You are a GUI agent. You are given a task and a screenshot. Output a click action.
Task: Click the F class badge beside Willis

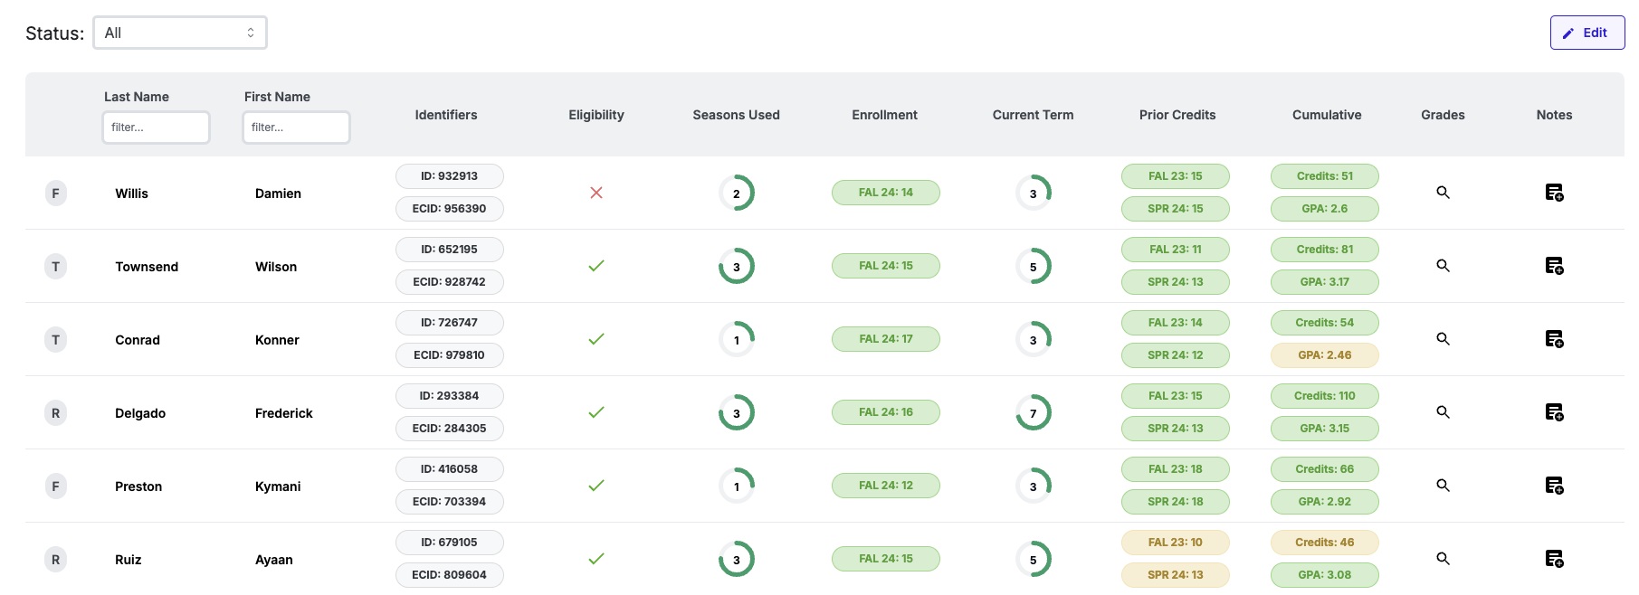(x=56, y=194)
